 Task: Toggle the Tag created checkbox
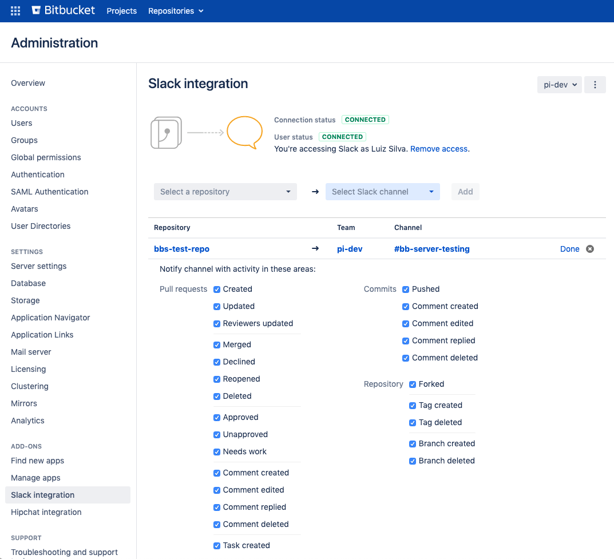(x=413, y=406)
